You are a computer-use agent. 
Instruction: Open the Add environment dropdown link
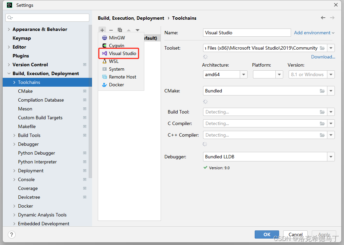(x=314, y=33)
